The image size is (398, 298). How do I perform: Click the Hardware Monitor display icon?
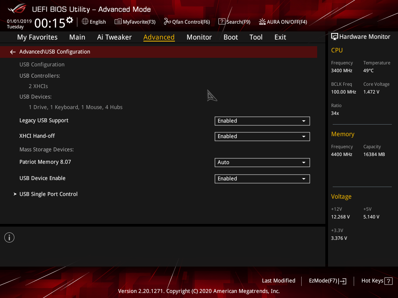point(335,37)
